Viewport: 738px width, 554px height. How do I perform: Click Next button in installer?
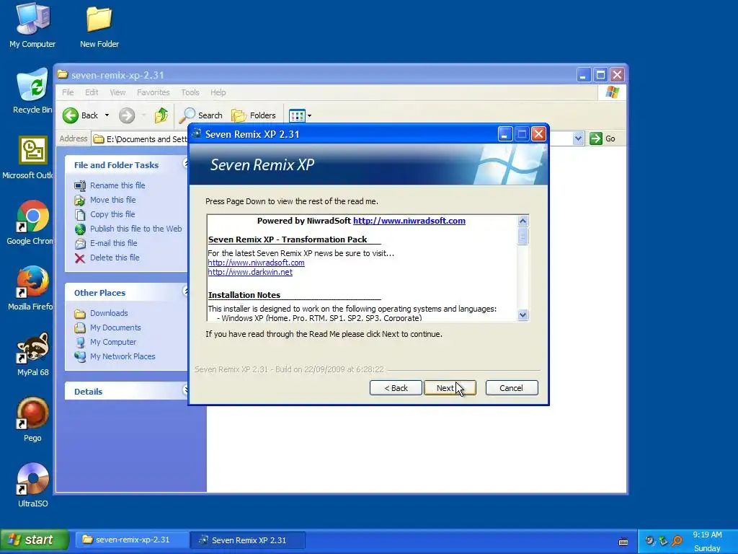click(x=450, y=388)
